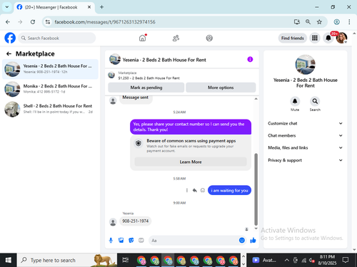This screenshot has height=267, width=357.
Task: Open a new browser tab
Action: (x=101, y=7)
